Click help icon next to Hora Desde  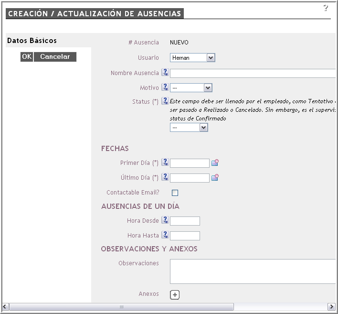165,220
